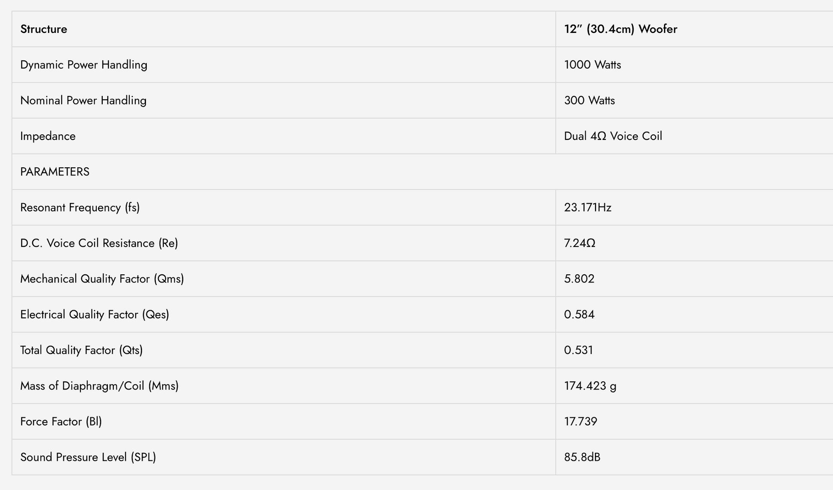Click the 85.8dB SPL value

[582, 457]
